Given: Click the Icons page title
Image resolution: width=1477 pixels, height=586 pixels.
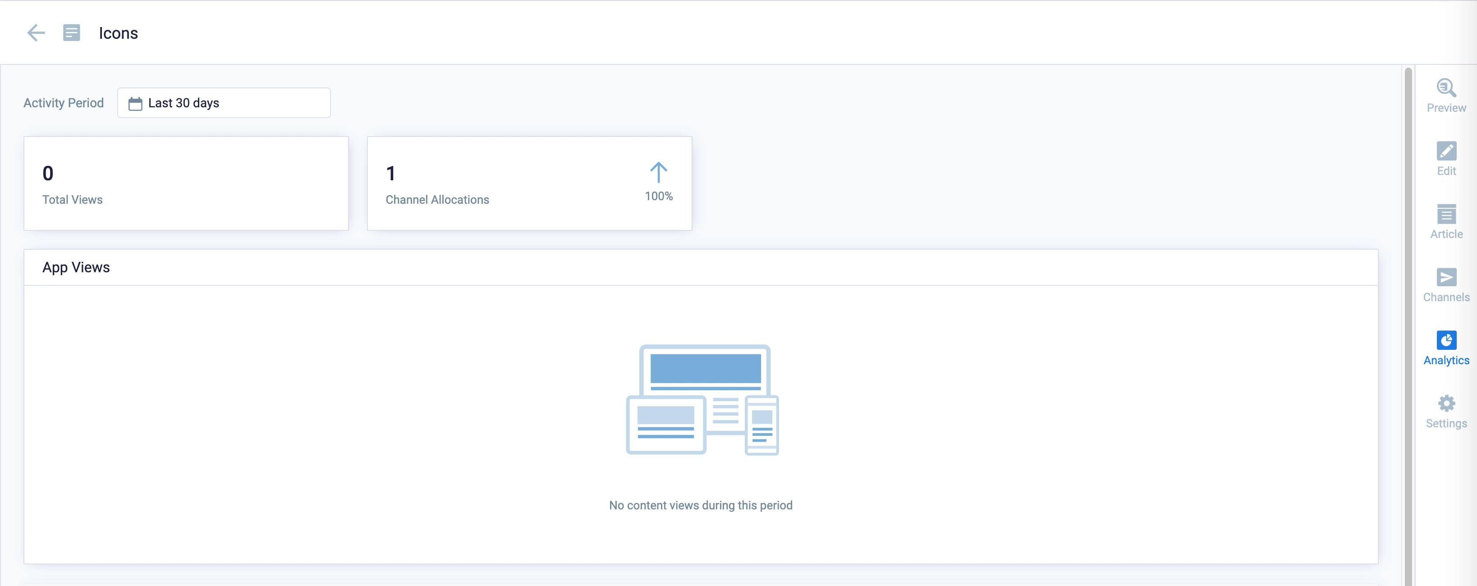Looking at the screenshot, I should (118, 33).
